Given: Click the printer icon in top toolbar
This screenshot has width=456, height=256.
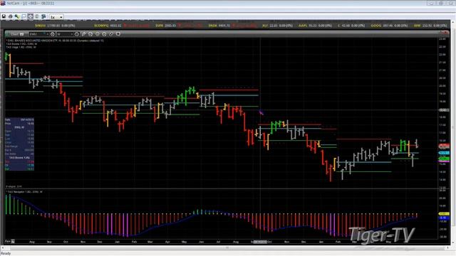Looking at the screenshot, I should (x=11, y=16).
